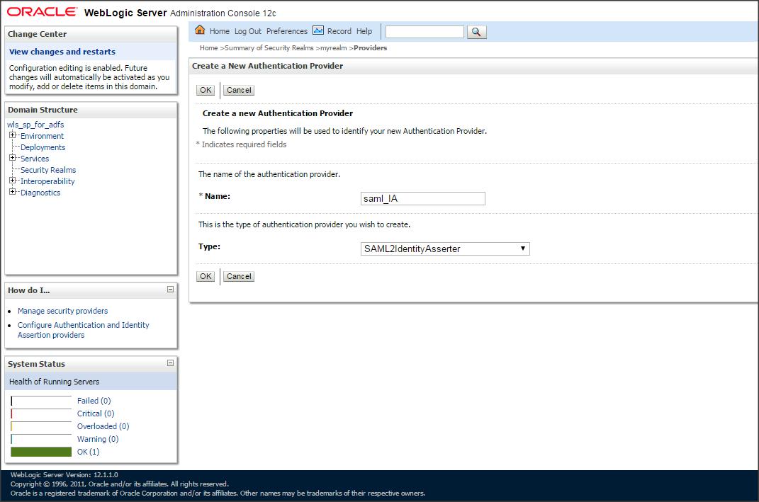This screenshot has height=502, width=759.
Task: Open Configure Authentication and Identity Assertion providers
Action: coord(83,330)
